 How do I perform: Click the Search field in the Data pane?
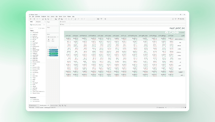click(35, 28)
